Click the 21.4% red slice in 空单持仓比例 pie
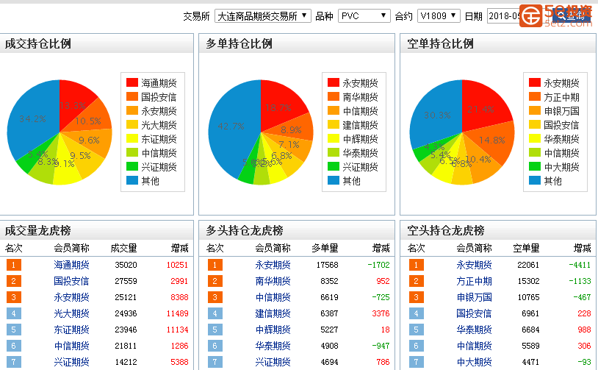Viewport: 598px width, 370px height. (x=480, y=109)
